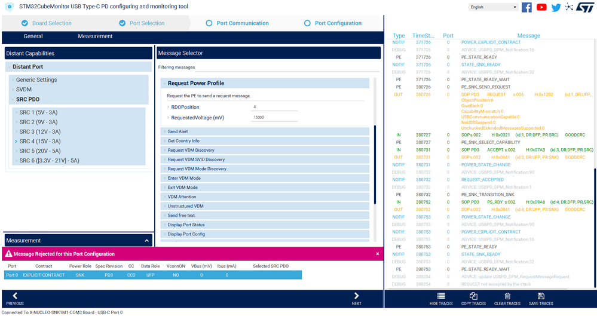
Task: Click the Port trace column header
Action: pyautogui.click(x=448, y=36)
